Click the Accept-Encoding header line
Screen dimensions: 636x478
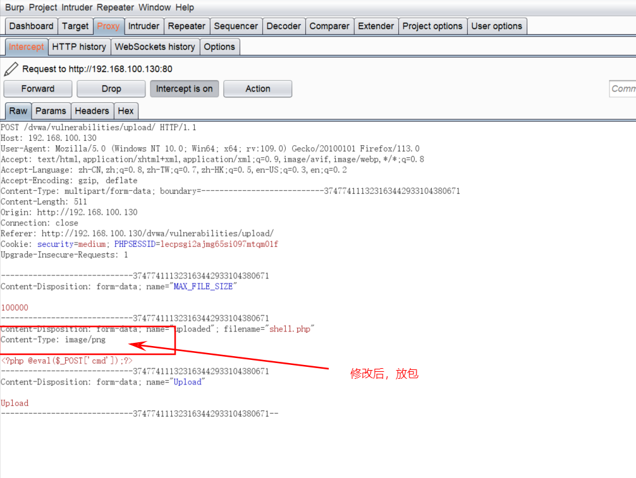point(69,181)
